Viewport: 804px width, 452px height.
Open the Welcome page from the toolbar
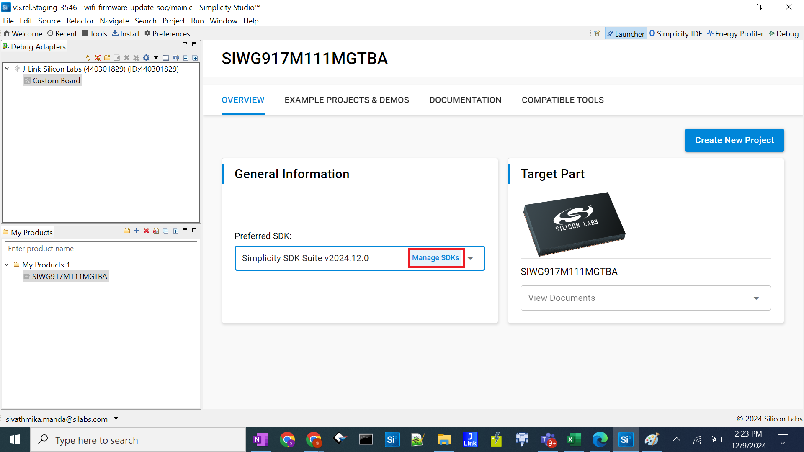23,33
